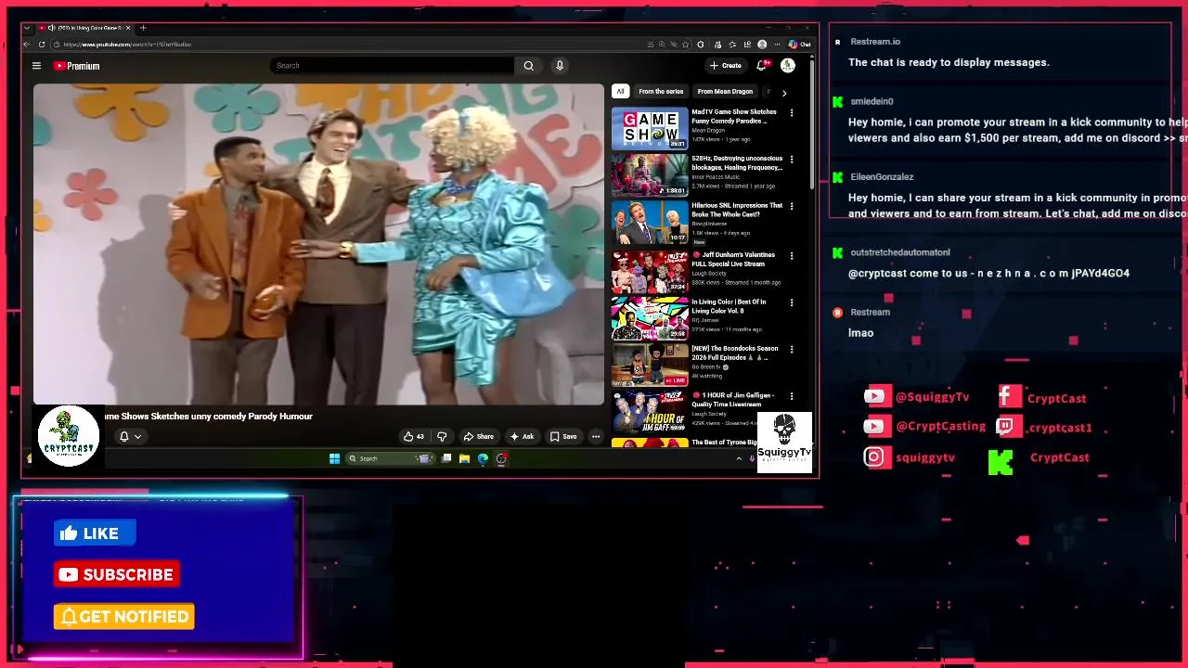Click chat message from outstretchedautomatonl
Viewport: 1188px width, 668px height.
point(988,273)
